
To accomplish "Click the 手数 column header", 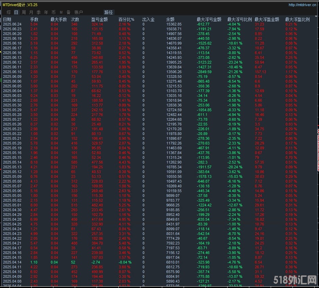I will [34, 19].
